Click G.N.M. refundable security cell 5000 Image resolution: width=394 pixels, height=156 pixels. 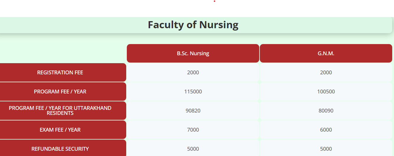[x=326, y=149]
